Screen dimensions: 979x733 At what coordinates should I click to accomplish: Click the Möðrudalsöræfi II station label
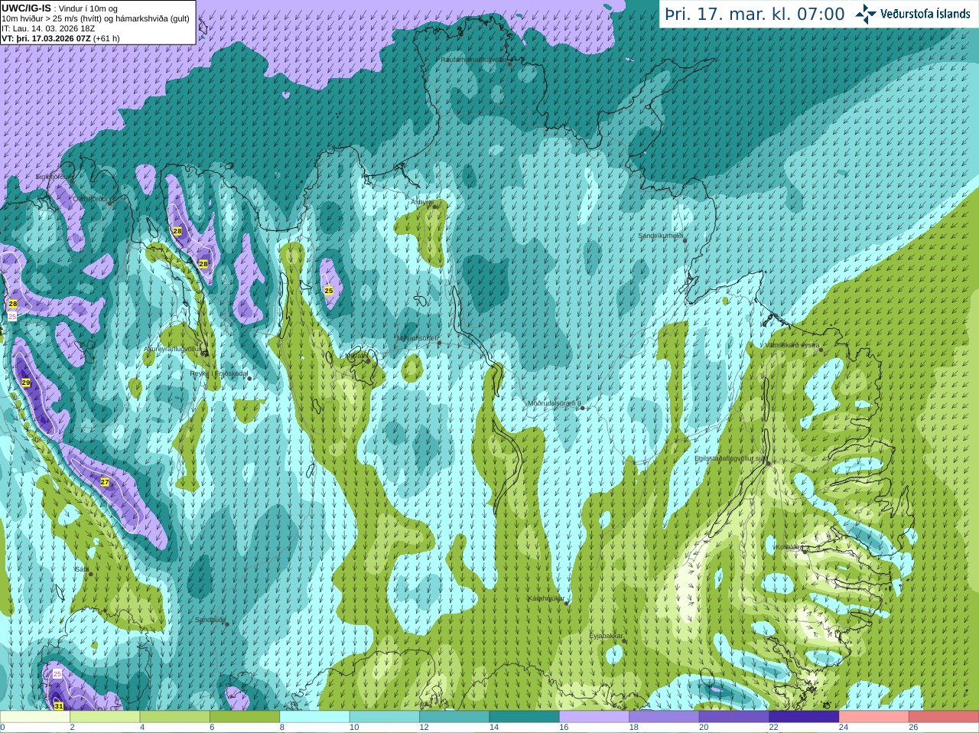pos(554,403)
